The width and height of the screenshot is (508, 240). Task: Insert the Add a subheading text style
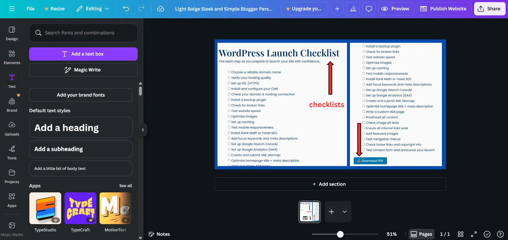(x=81, y=149)
